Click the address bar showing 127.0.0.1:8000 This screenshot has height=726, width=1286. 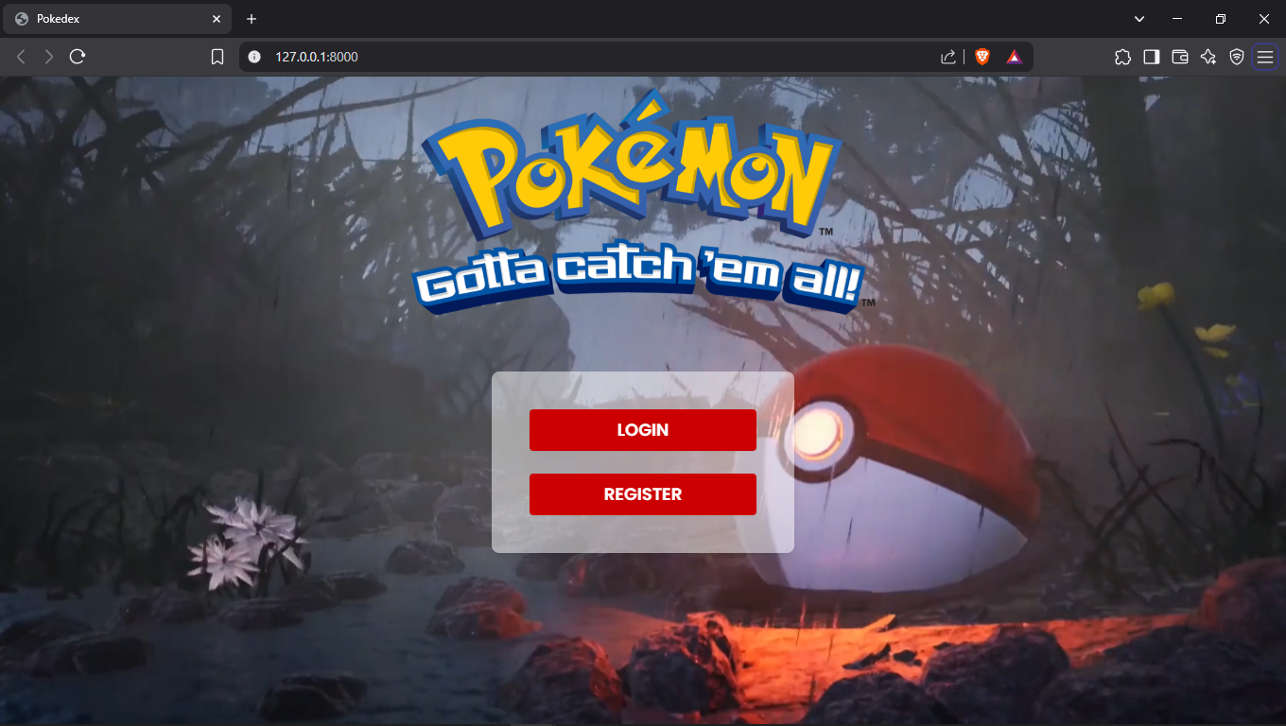635,57
